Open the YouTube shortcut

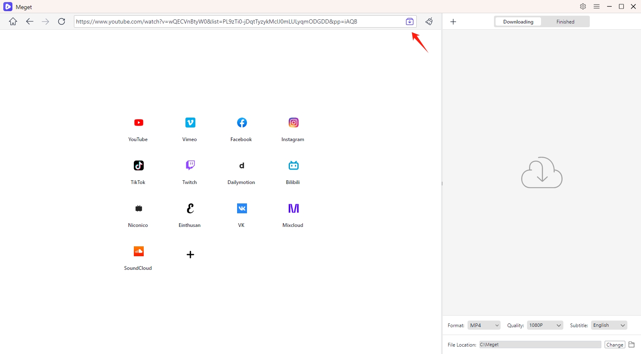[x=138, y=123]
